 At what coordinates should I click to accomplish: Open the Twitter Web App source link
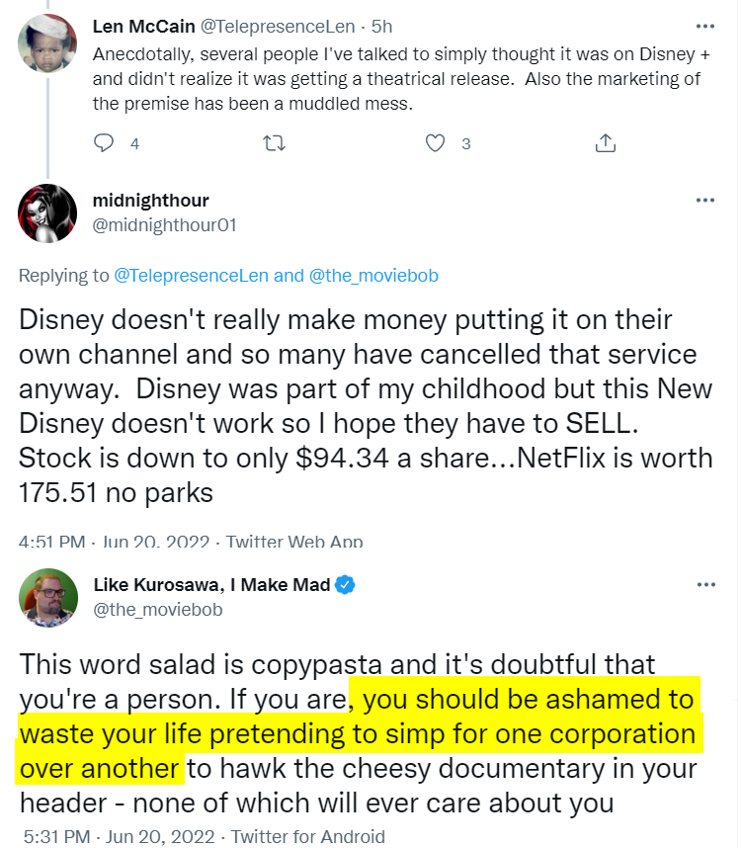(x=294, y=542)
